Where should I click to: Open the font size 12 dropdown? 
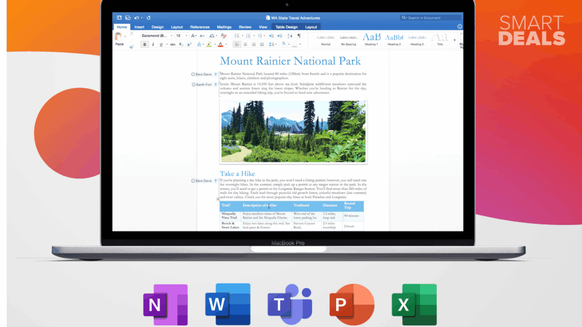point(186,36)
